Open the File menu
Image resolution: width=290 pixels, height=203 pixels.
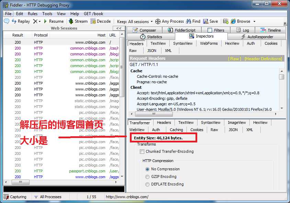tap(8, 14)
